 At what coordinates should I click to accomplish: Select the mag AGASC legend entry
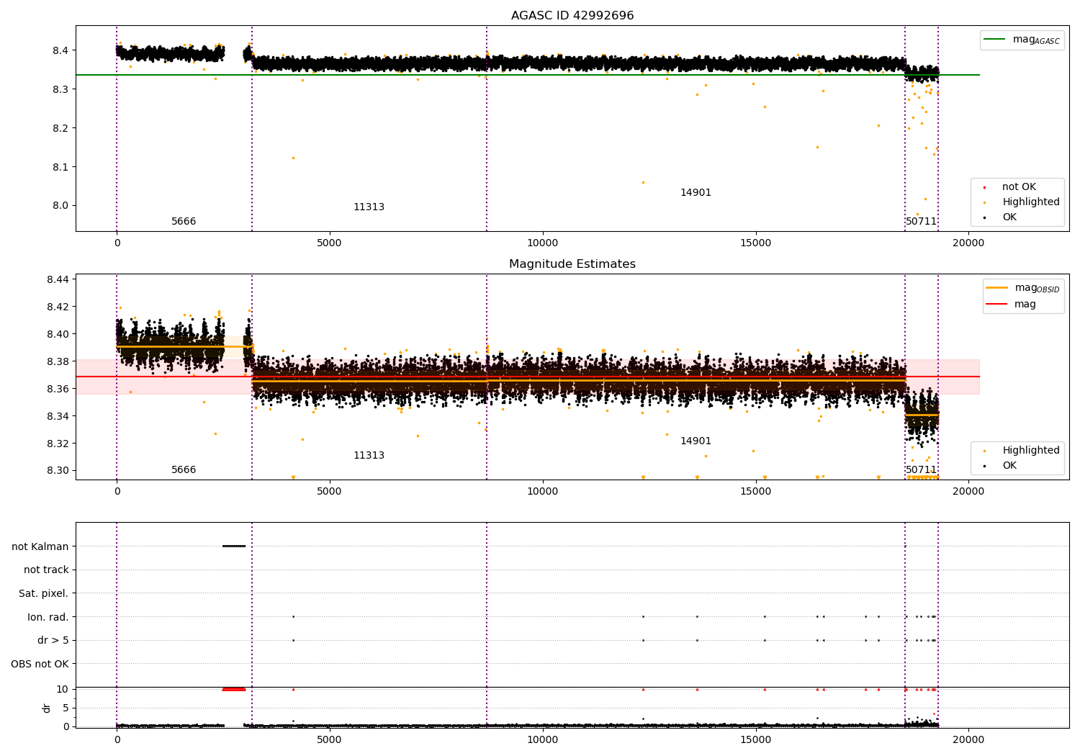point(1022,40)
